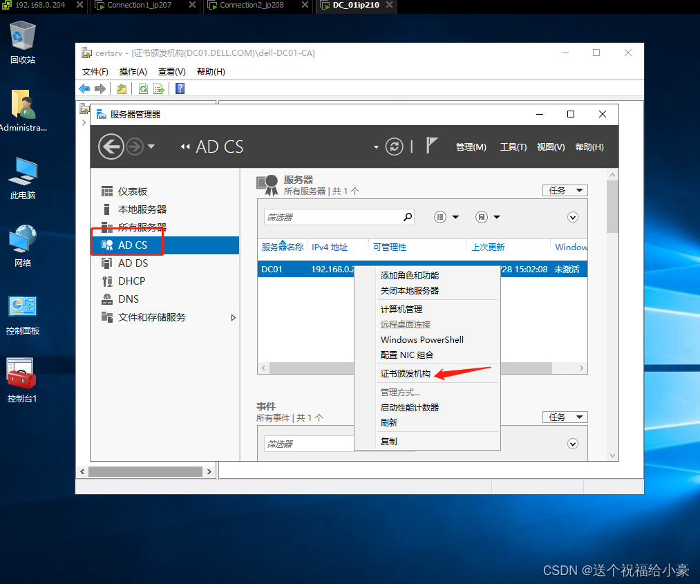This screenshot has width=700, height=584.
Task: Open Server Manager's Help (帮助) menu
Action: (589, 147)
